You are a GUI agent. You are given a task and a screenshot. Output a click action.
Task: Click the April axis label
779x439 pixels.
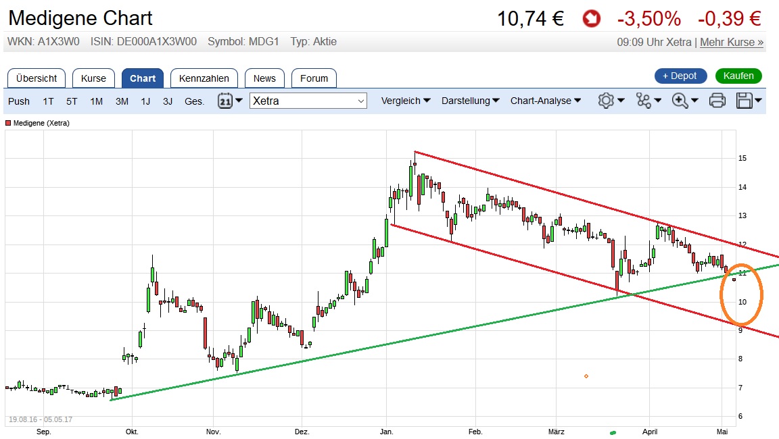650,432
